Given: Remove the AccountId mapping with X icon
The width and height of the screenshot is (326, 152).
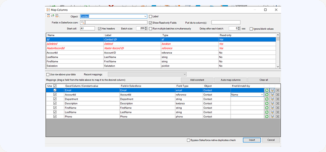Looking at the screenshot, I should [278, 95].
